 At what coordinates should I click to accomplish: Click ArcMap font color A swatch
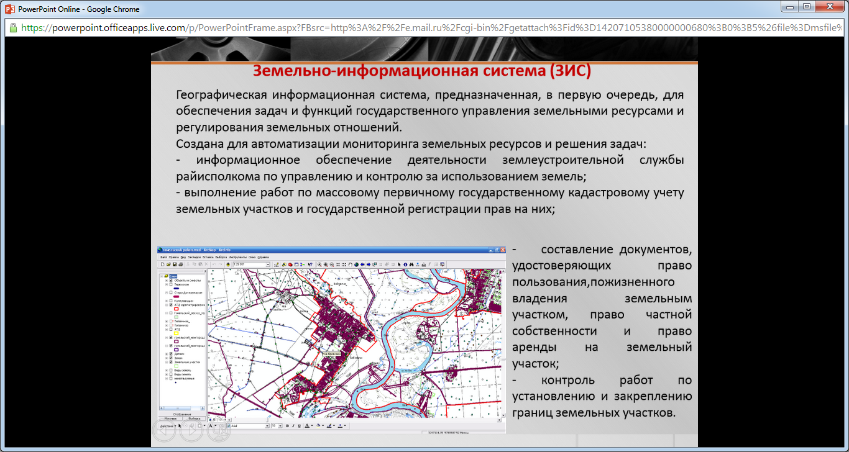307,426
